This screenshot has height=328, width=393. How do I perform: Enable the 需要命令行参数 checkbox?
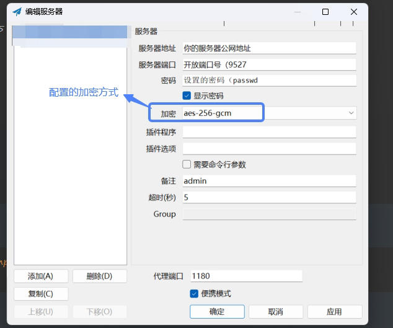point(187,164)
